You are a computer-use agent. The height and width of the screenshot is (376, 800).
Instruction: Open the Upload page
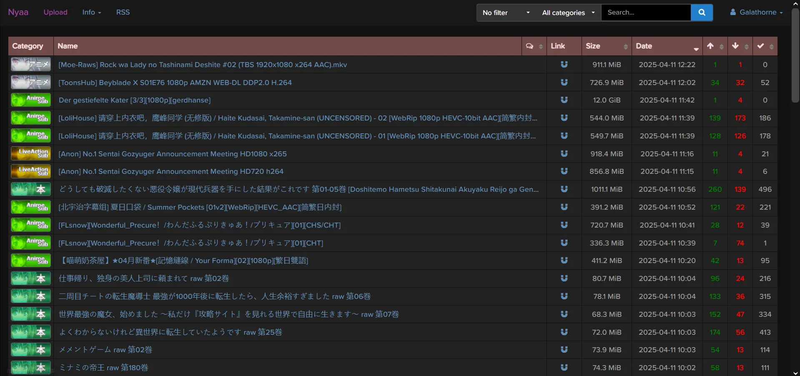55,13
